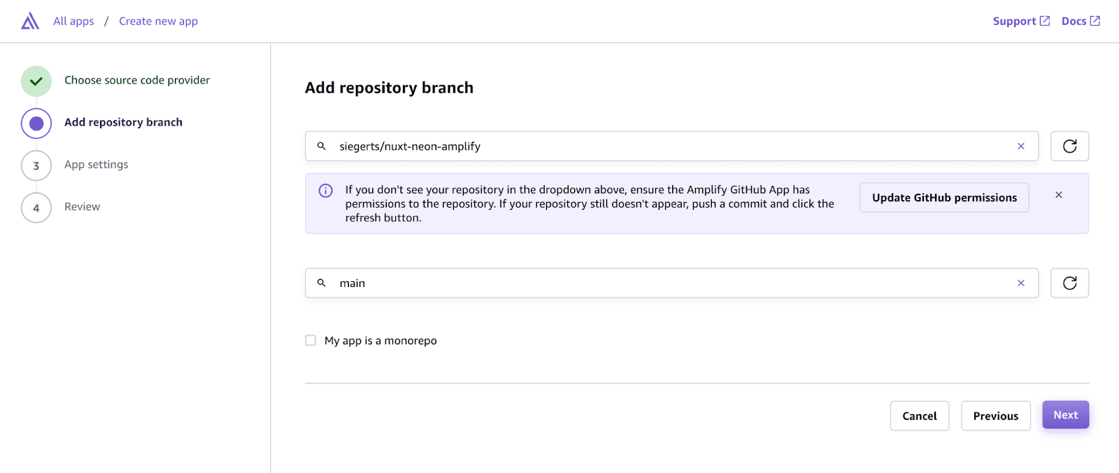Screen dimensions: 1119x473
Task: Click the external link icon beside Docs
Action: [1096, 20]
